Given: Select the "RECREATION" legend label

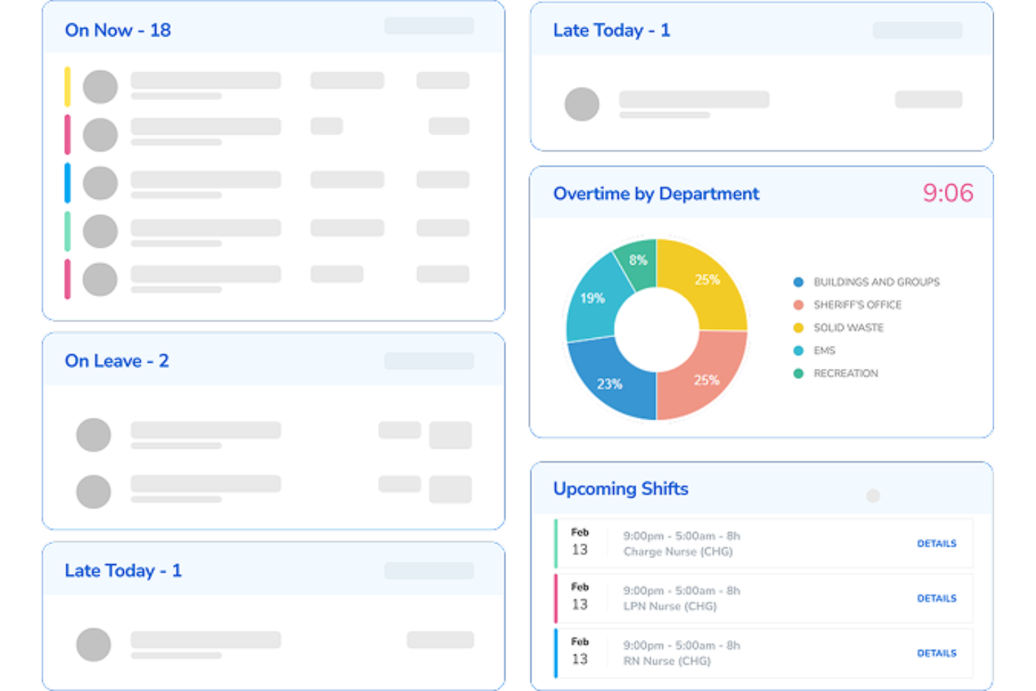Looking at the screenshot, I should tap(846, 373).
